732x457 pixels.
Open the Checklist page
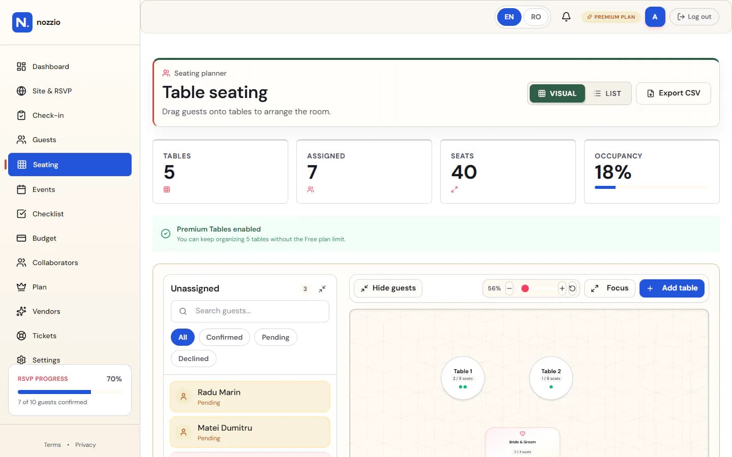coord(70,214)
